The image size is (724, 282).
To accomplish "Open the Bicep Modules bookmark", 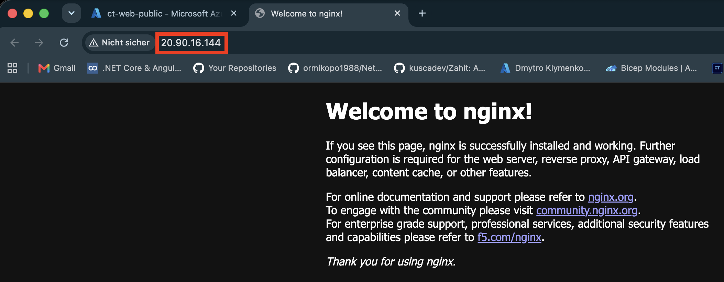I will (x=651, y=68).
